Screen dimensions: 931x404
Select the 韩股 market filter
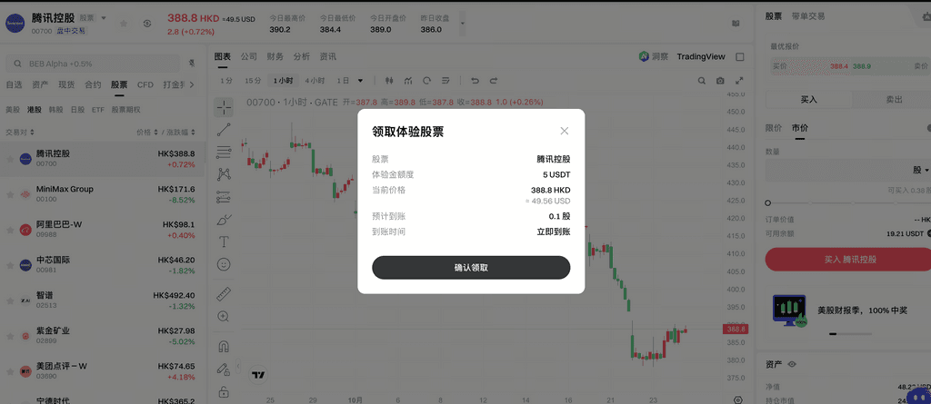click(x=55, y=110)
